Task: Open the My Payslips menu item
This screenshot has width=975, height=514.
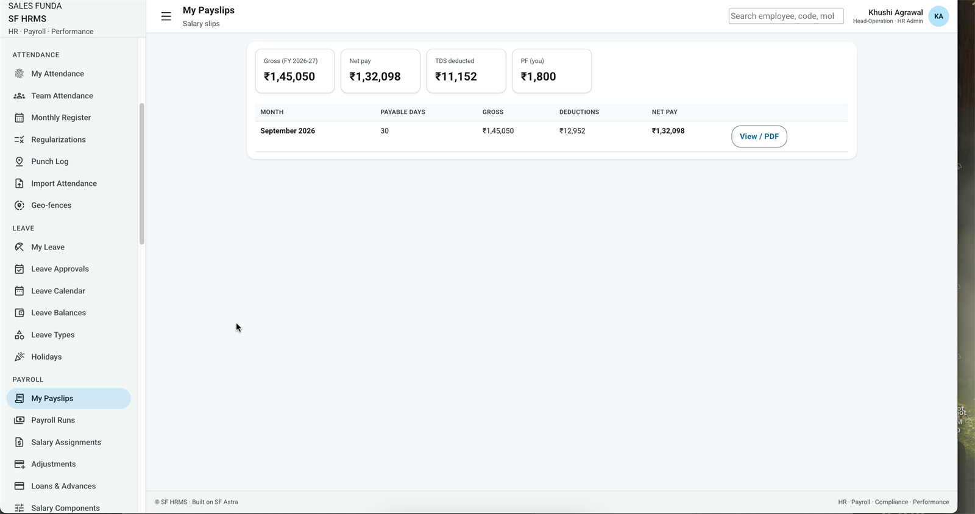Action: (69, 398)
